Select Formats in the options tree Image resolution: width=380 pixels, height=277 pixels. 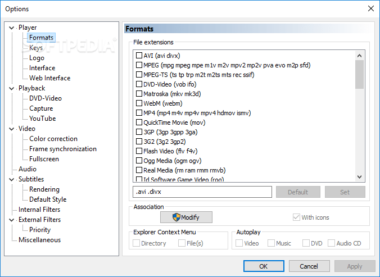(41, 38)
